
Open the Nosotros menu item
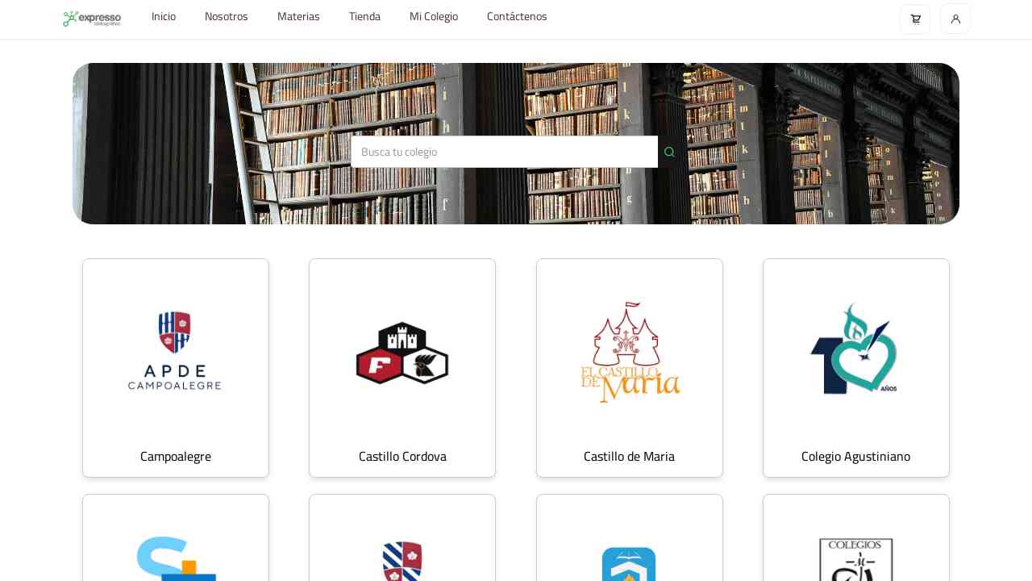(x=227, y=16)
